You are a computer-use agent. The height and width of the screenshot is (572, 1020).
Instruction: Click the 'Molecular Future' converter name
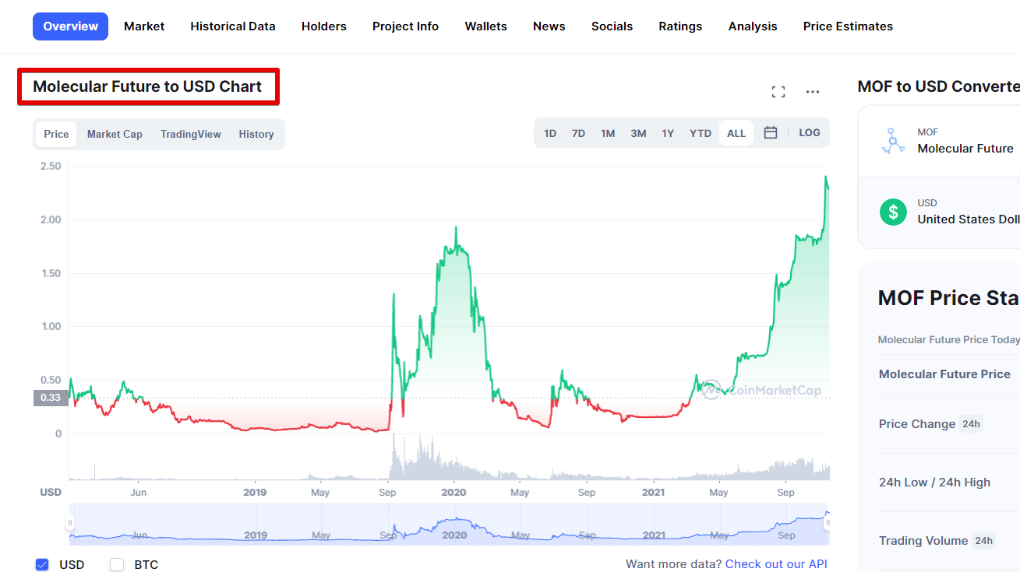[965, 149]
